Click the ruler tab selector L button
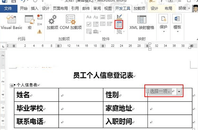This screenshot has width=198, height=130. [x=3, y=47]
